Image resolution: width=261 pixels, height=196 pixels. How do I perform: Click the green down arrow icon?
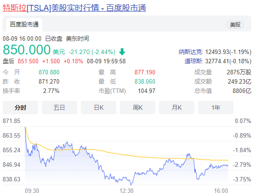point(122,52)
